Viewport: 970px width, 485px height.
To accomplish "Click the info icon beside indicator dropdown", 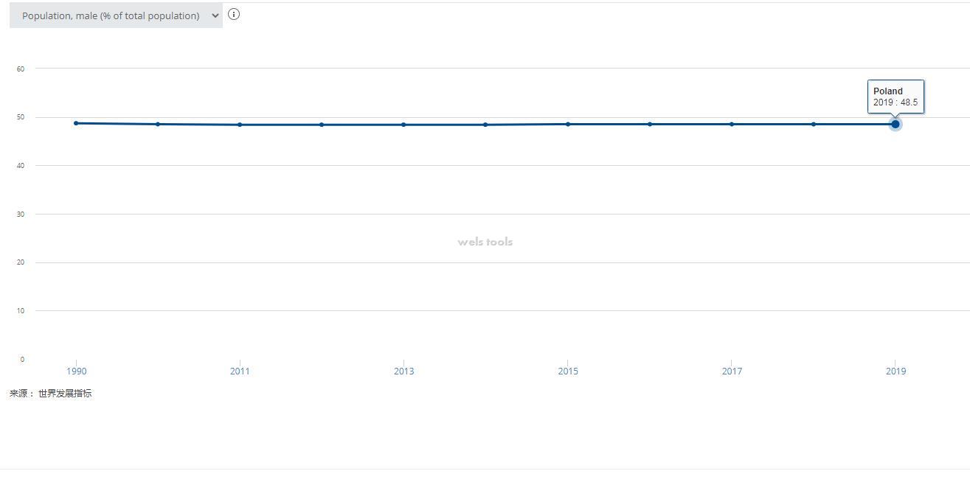I will pyautogui.click(x=234, y=14).
